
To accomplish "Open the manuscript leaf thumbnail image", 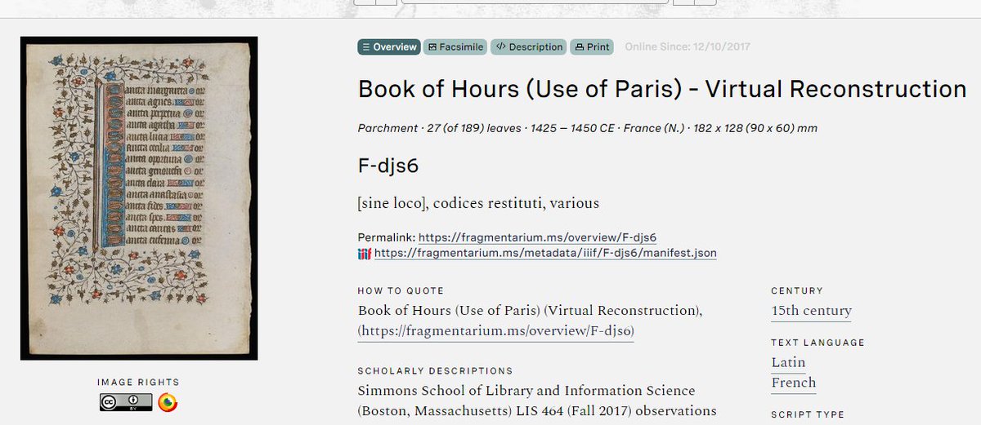I will pyautogui.click(x=139, y=198).
